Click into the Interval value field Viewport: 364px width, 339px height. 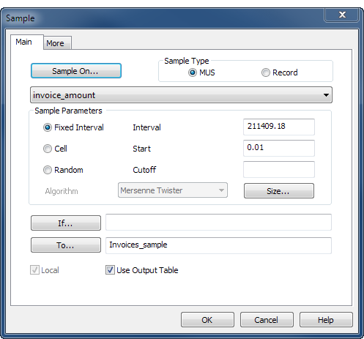coord(279,127)
